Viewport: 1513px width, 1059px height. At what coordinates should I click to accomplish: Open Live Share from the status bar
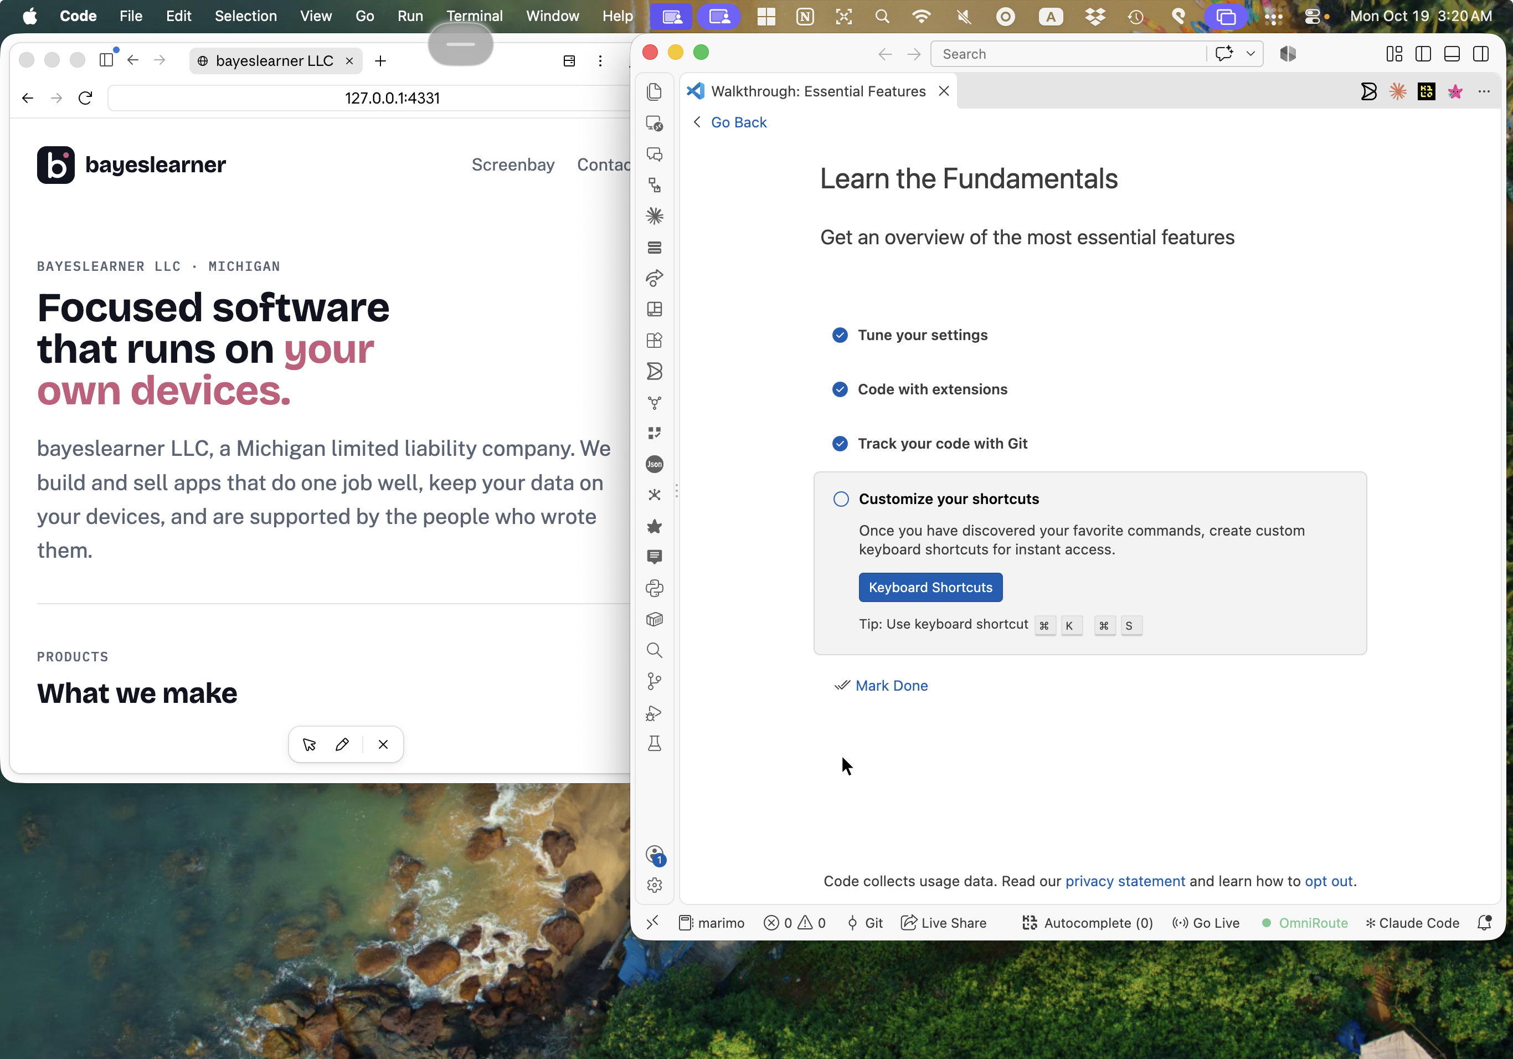[x=943, y=923]
